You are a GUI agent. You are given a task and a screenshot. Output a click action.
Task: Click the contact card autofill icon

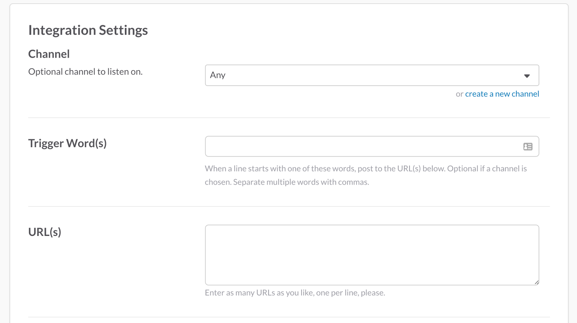click(528, 146)
